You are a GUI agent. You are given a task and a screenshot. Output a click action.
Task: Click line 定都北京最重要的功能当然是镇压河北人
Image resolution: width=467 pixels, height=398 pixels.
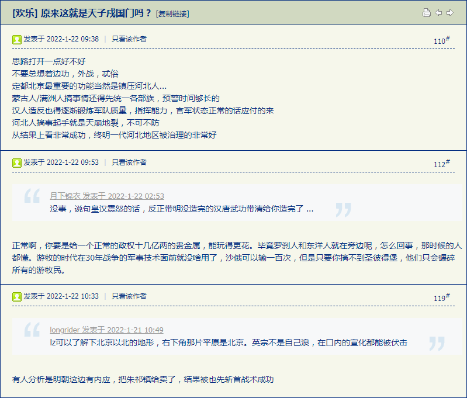tap(89, 86)
